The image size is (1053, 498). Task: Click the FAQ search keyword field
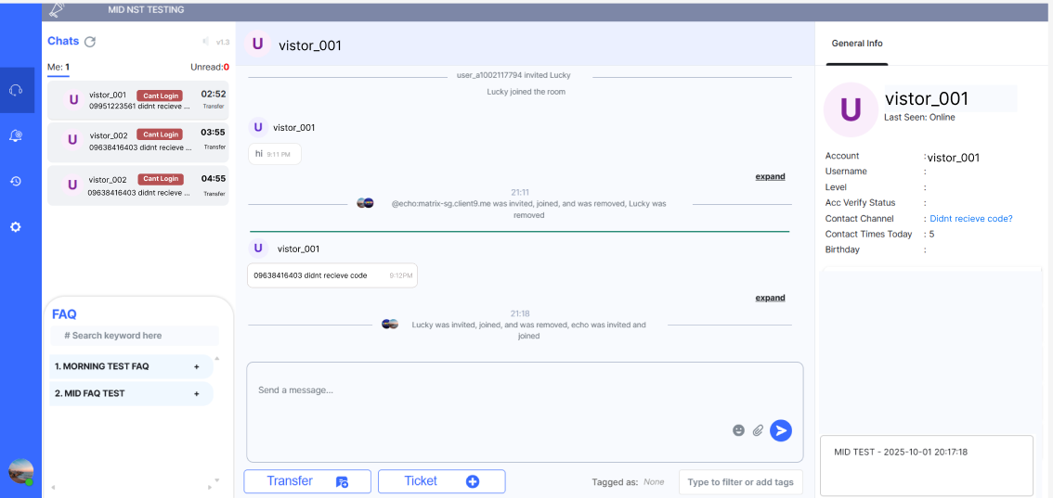point(135,336)
